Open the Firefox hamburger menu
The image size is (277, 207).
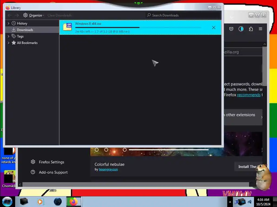click(260, 29)
